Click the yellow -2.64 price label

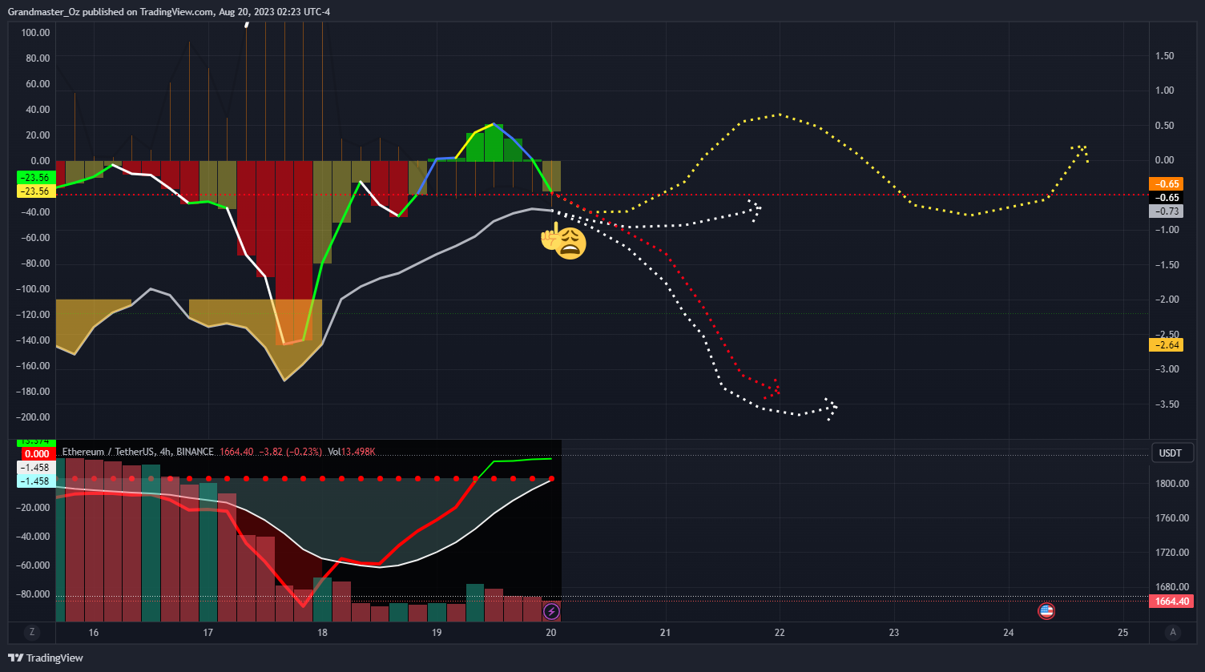tap(1166, 345)
